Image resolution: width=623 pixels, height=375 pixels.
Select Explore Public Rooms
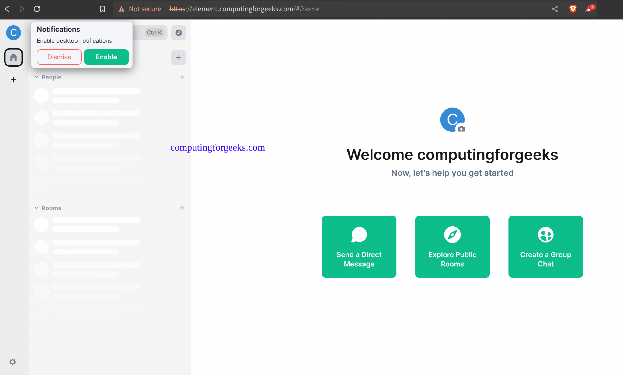pos(452,247)
